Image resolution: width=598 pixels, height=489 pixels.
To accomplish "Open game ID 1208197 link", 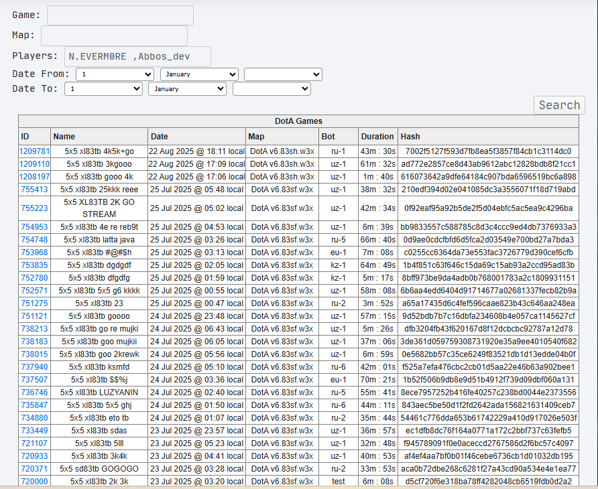I will (34, 177).
